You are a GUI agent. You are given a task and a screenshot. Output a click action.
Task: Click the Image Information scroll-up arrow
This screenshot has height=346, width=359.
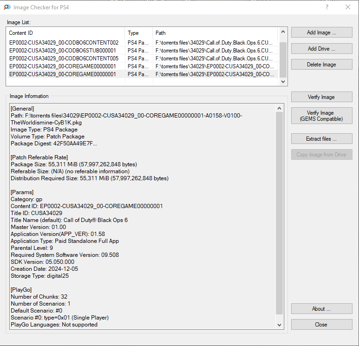pos(279,108)
